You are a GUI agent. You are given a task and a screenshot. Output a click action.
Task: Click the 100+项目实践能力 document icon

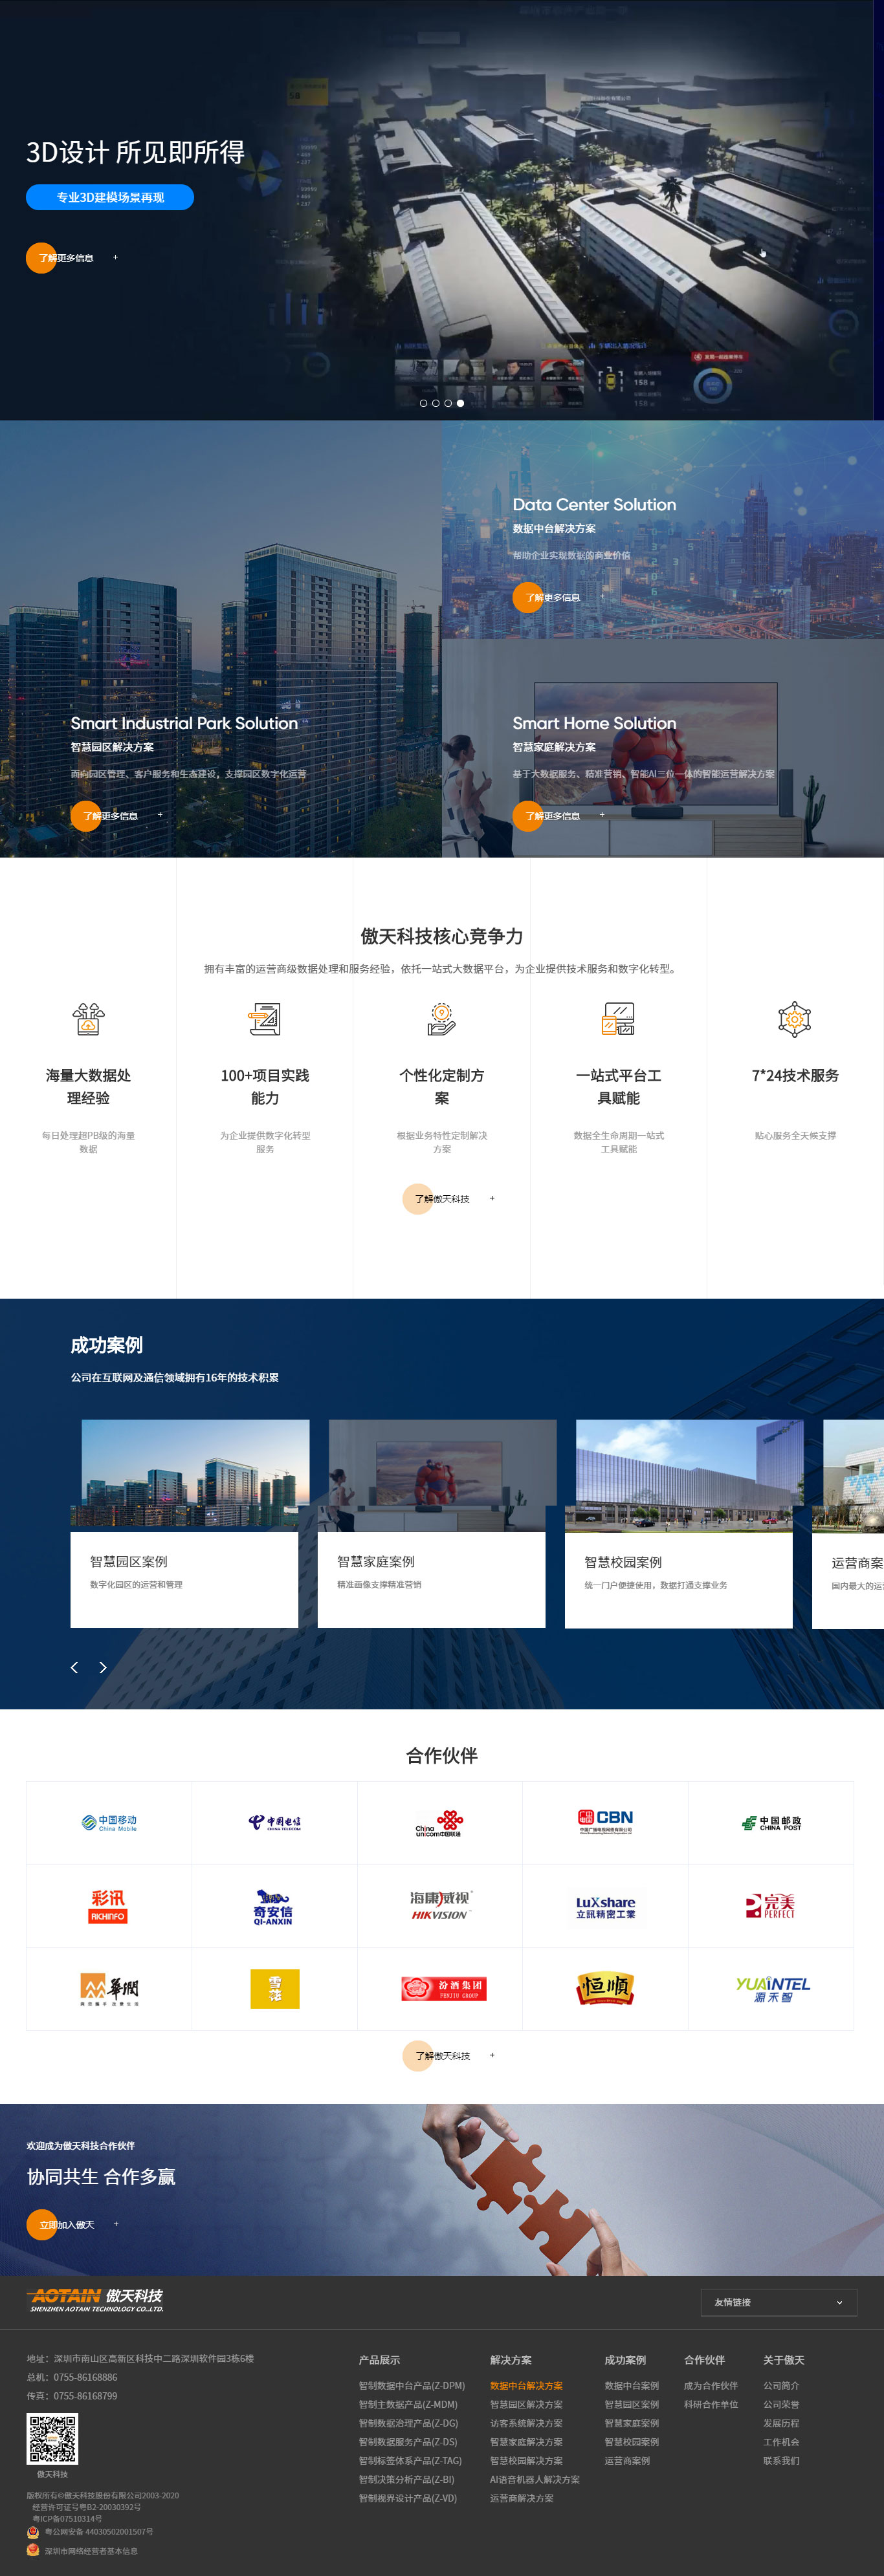tap(265, 1019)
